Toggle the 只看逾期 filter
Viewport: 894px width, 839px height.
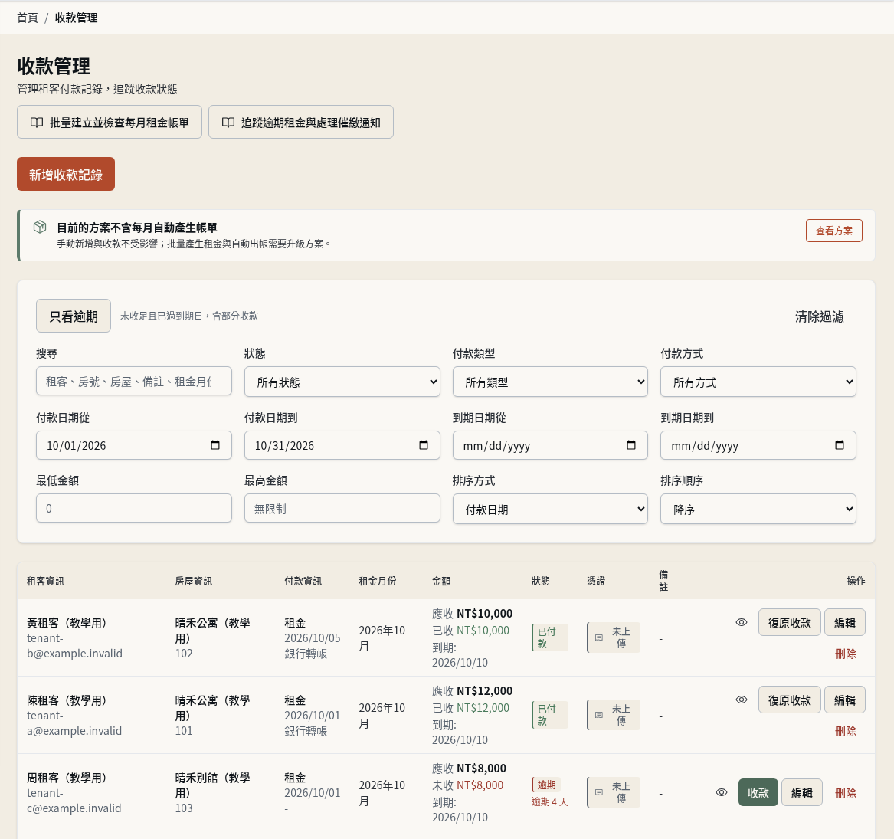[x=74, y=316]
